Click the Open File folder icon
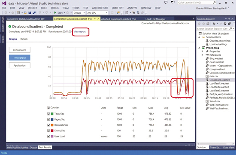This screenshot has height=155, width=236. click(25, 13)
